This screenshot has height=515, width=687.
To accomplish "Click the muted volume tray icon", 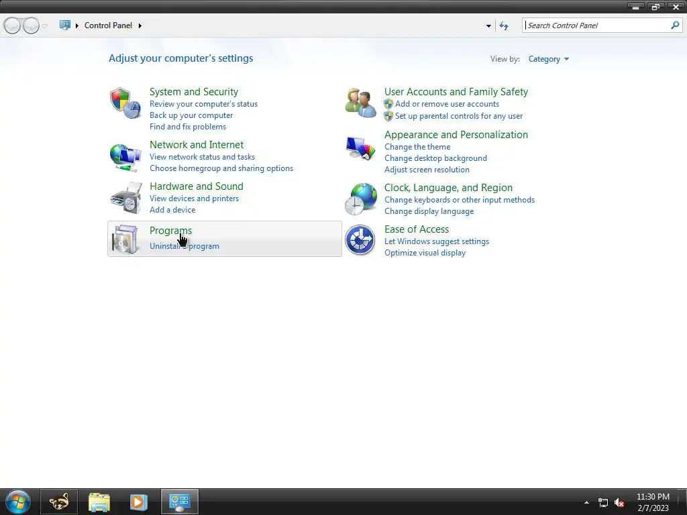I will [x=619, y=503].
